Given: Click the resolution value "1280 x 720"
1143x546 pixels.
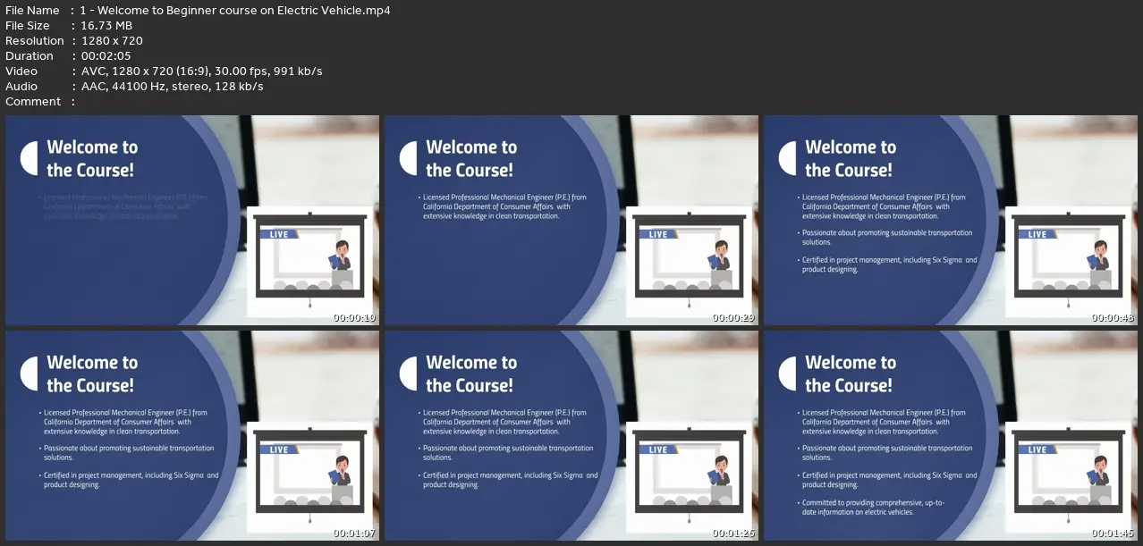Looking at the screenshot, I should tap(111, 41).
